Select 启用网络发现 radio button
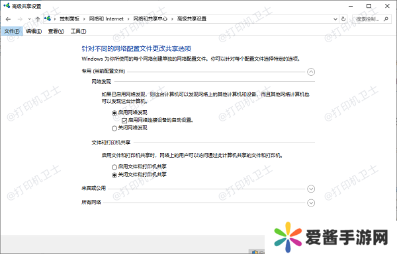Image resolution: width=397 pixels, height=254 pixels. click(114, 113)
